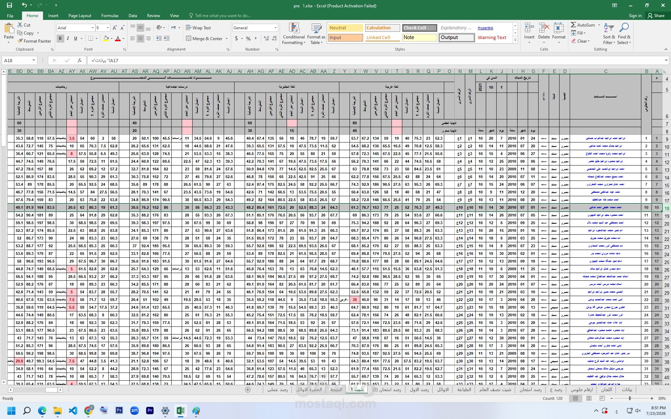Click the Sign in link
The width and height of the screenshot is (671, 419).
point(635,16)
